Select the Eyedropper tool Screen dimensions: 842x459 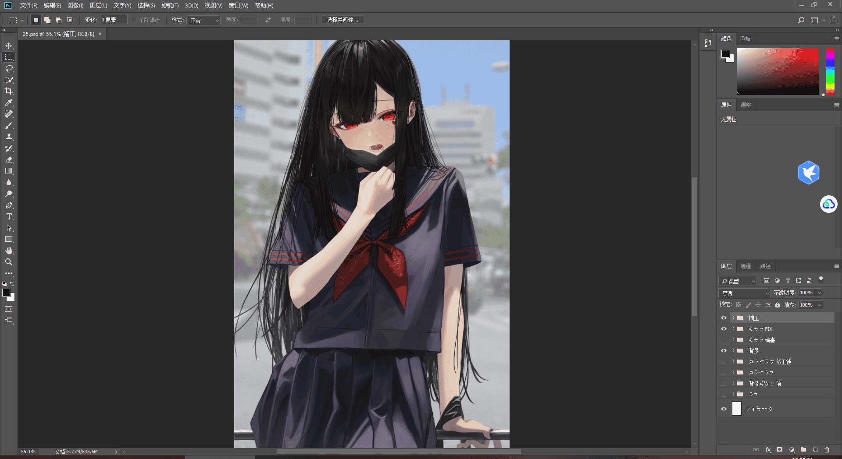(x=9, y=102)
